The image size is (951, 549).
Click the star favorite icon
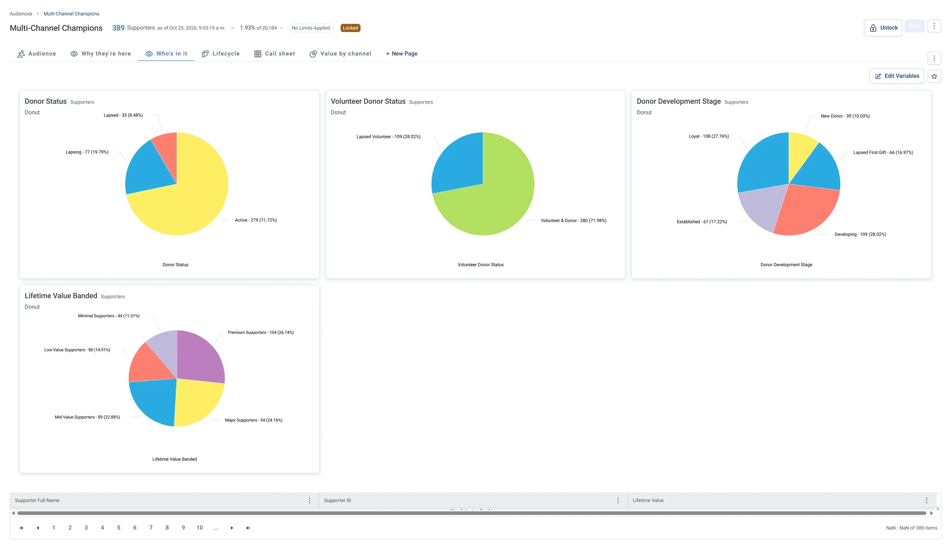click(933, 76)
